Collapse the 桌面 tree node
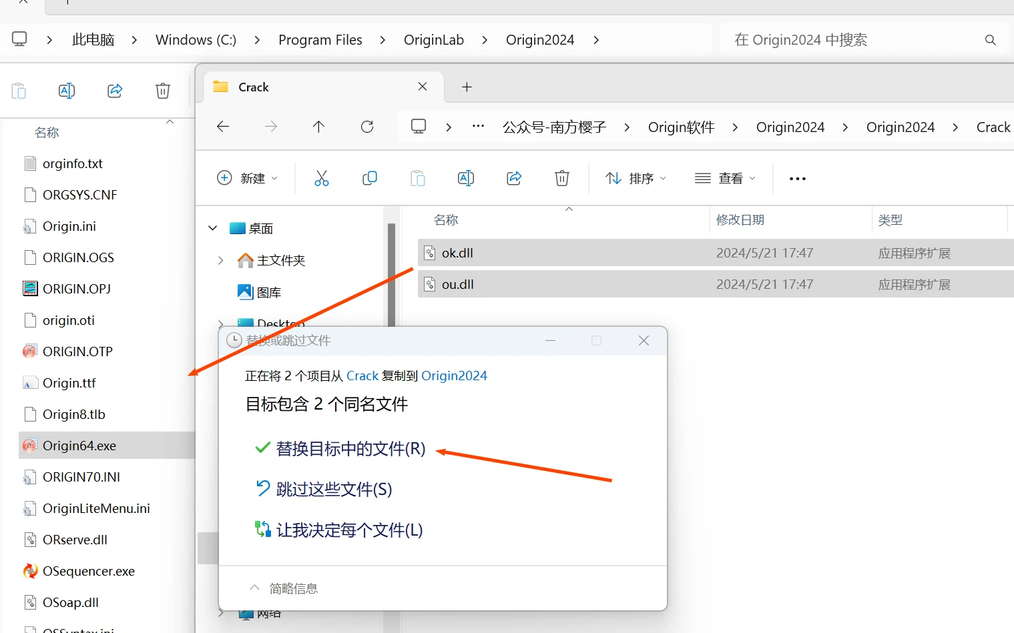 click(213, 228)
